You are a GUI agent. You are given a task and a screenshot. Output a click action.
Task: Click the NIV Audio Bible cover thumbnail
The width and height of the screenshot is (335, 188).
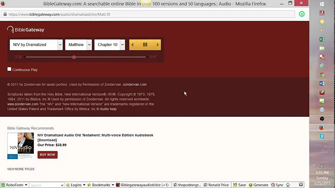click(20, 146)
